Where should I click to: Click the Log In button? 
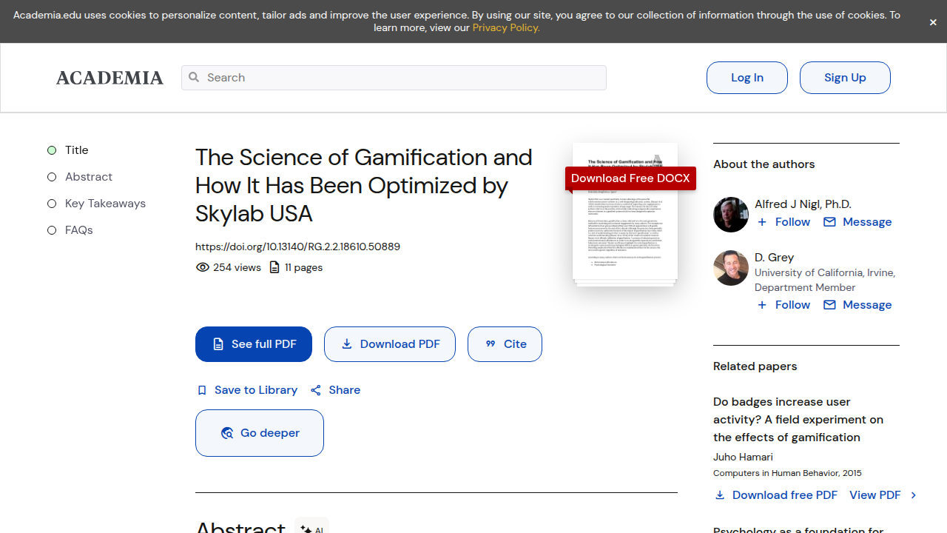click(x=747, y=78)
